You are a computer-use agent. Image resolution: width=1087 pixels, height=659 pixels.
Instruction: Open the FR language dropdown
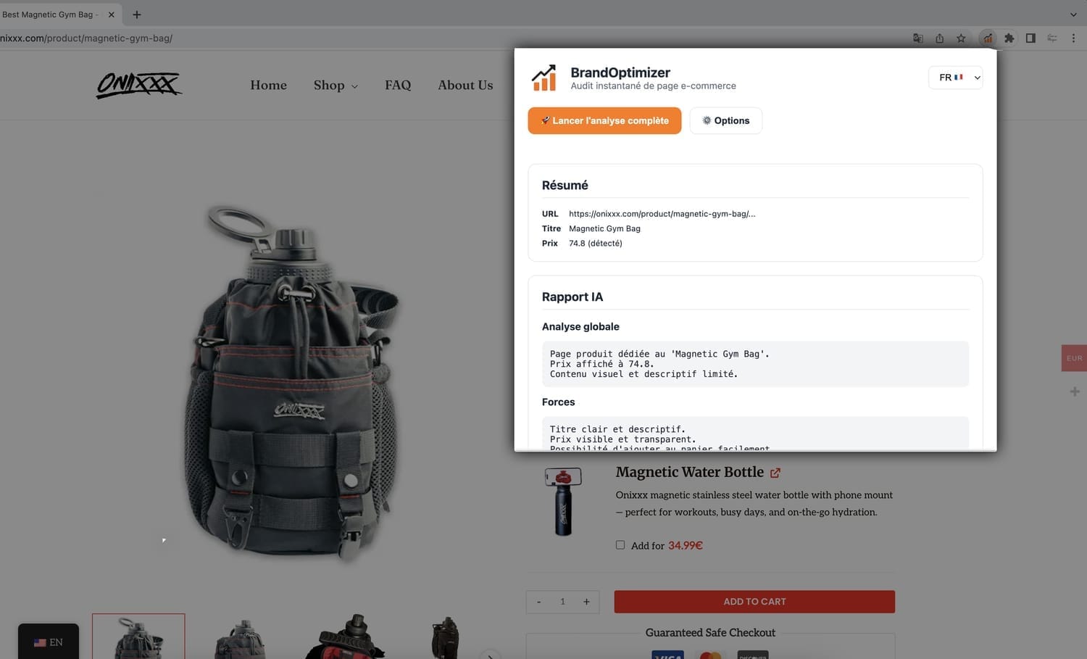pos(955,78)
